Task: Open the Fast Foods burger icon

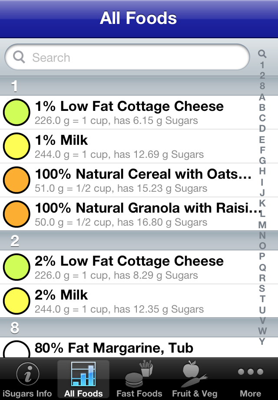Action: (x=139, y=375)
